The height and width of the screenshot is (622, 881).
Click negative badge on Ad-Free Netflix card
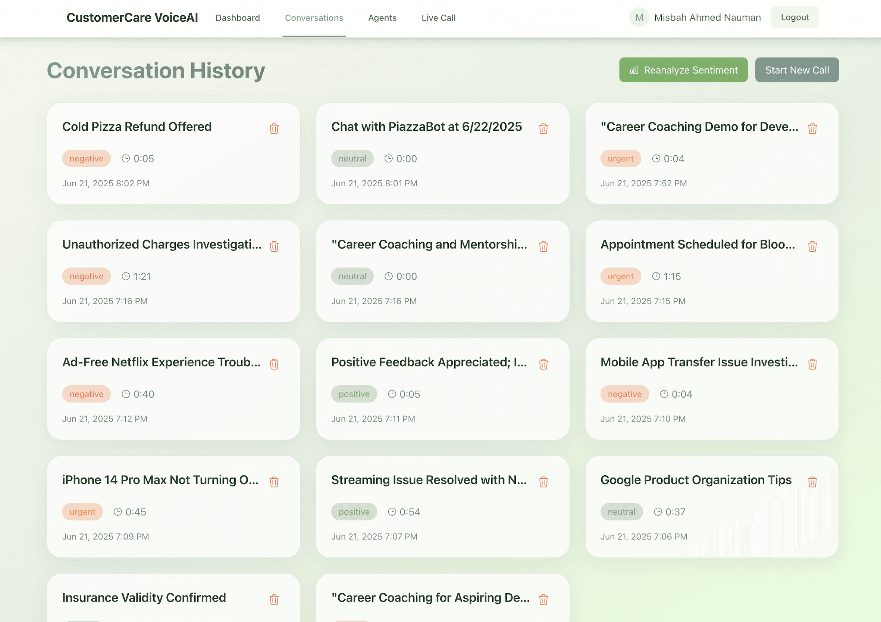86,394
